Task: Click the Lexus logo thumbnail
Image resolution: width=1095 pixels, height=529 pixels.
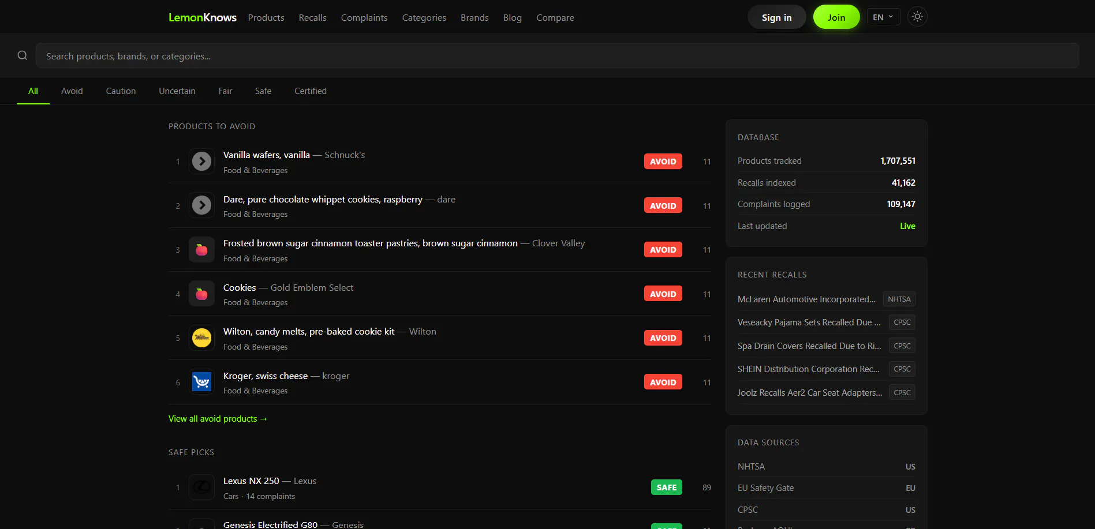Action: [201, 487]
